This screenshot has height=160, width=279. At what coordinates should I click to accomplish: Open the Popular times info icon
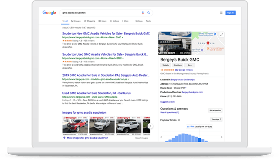[x=179, y=120]
